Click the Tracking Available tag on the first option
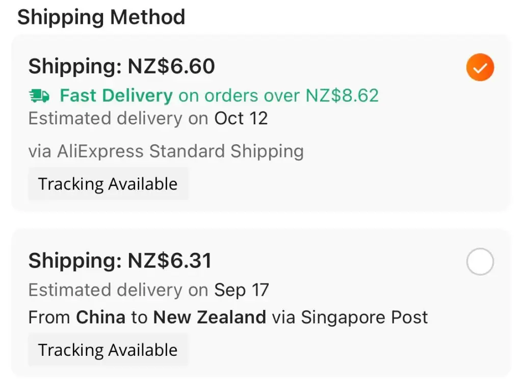The height and width of the screenshot is (392, 522). click(108, 184)
